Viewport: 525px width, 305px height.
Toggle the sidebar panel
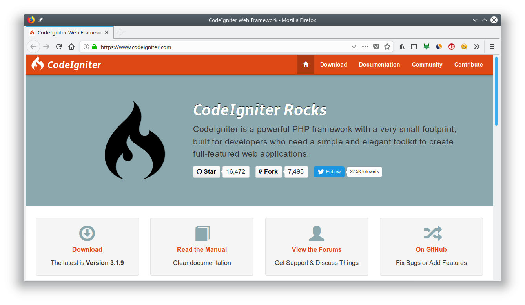click(x=414, y=47)
